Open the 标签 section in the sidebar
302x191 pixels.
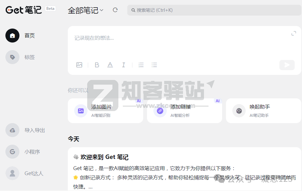point(12,57)
